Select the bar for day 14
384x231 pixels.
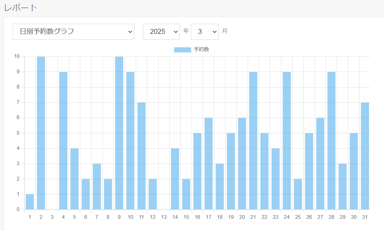click(x=175, y=179)
